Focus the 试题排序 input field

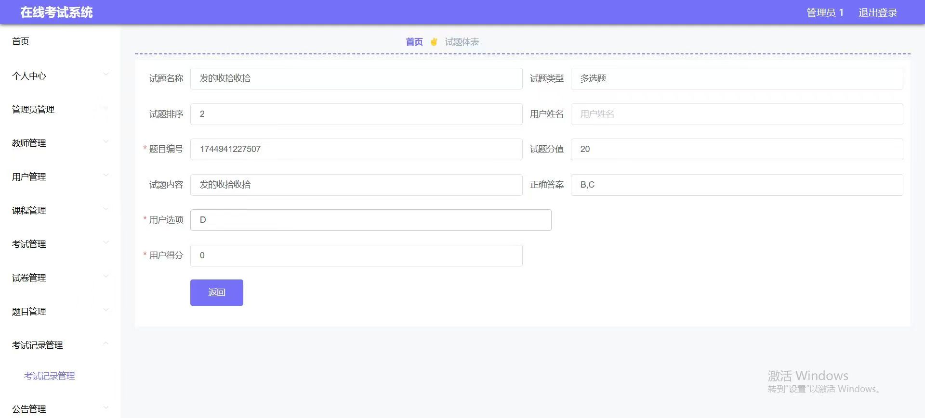[x=357, y=114]
